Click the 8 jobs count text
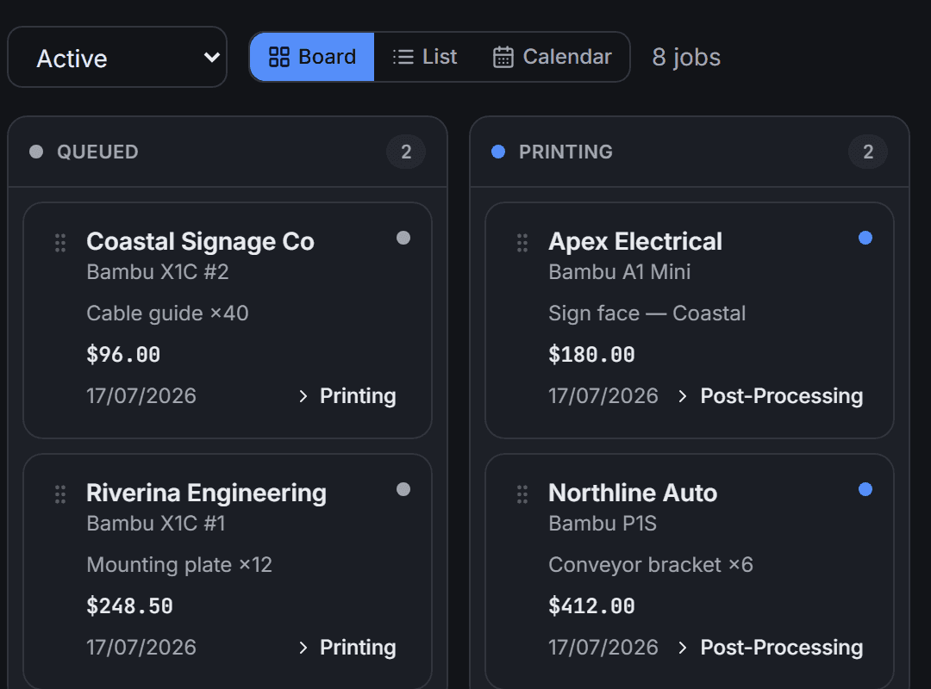 pos(686,57)
